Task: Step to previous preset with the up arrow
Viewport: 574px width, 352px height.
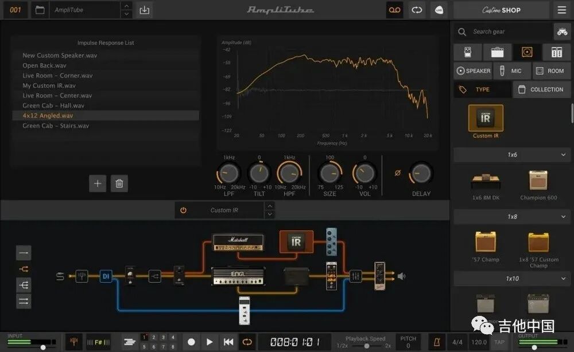Action: [x=126, y=6]
